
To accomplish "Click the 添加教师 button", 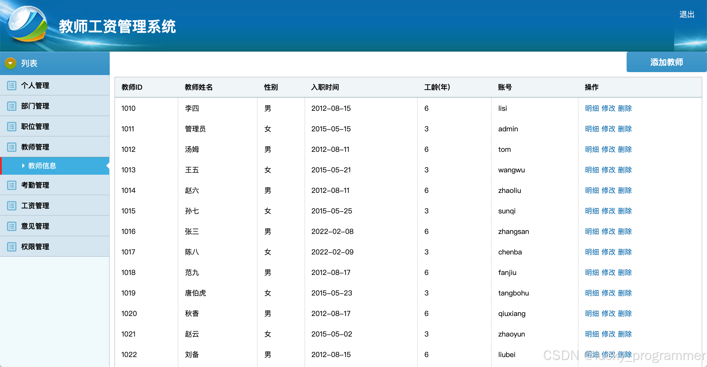I will [667, 62].
